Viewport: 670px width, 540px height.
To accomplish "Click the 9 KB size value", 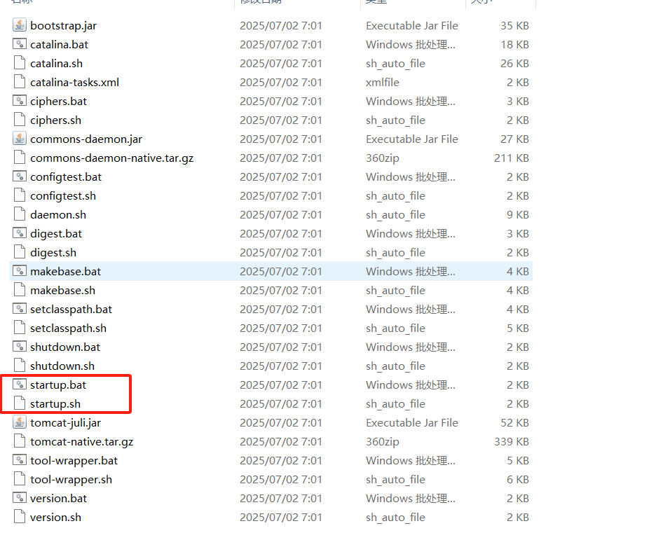I will 518,215.
